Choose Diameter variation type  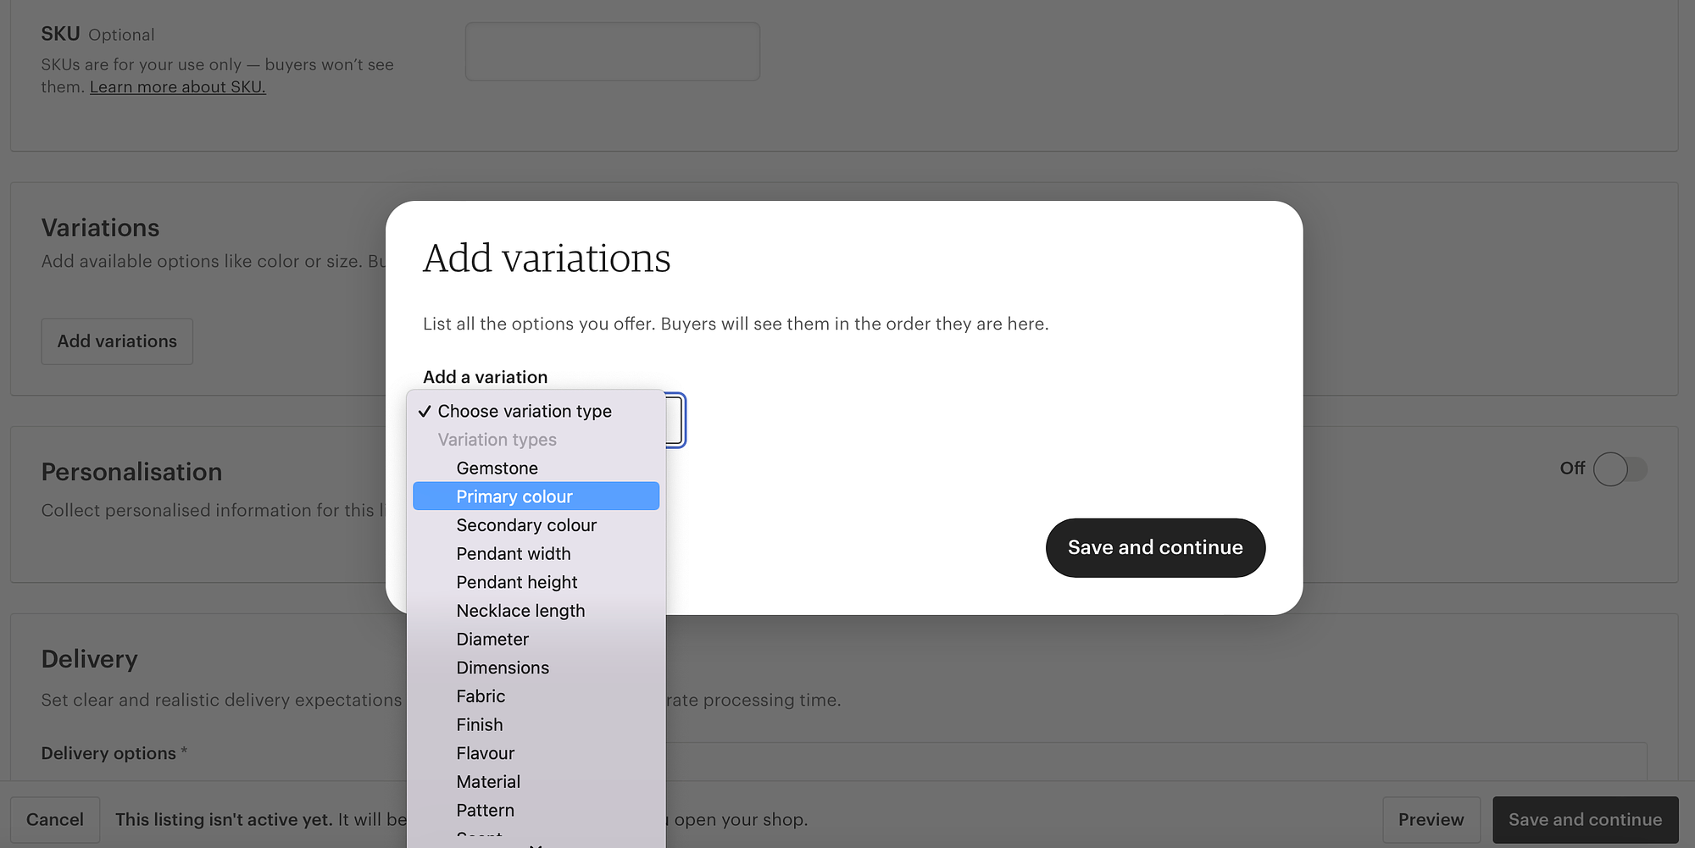pos(536,640)
